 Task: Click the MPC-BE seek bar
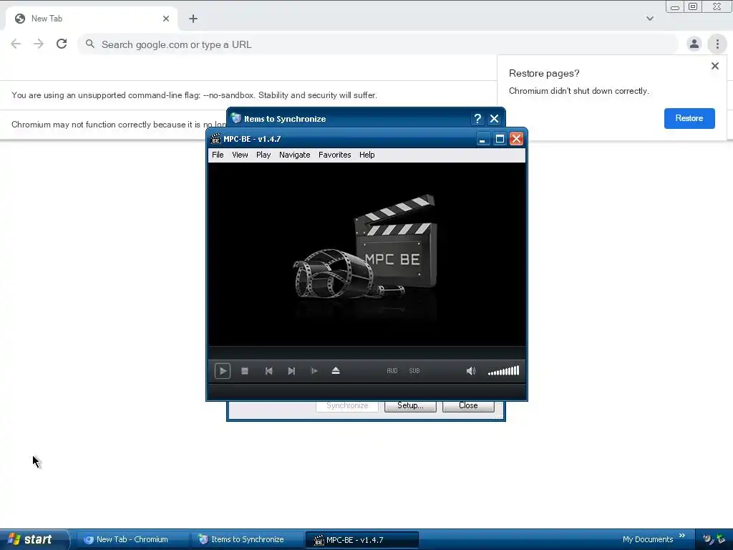(x=367, y=352)
